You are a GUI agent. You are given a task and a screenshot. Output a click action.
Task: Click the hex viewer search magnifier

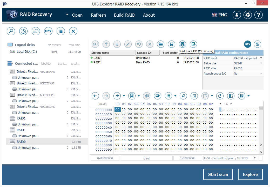(183, 96)
